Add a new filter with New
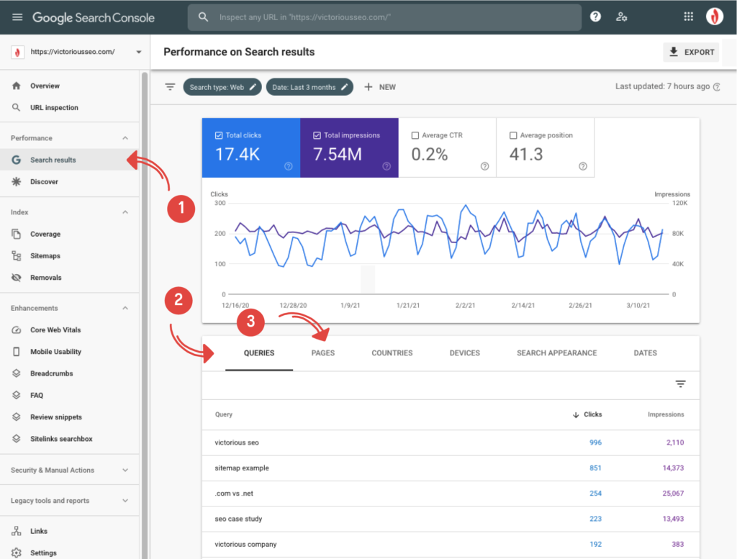The image size is (737, 559). click(x=380, y=87)
